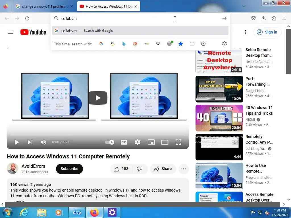291x218 pixels.
Task: Open the list all tabs chevron
Action: [x=244, y=6]
